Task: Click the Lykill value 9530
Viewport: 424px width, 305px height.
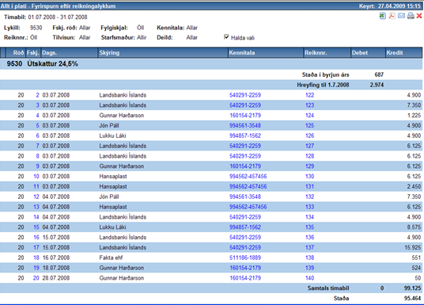Action: [x=36, y=28]
